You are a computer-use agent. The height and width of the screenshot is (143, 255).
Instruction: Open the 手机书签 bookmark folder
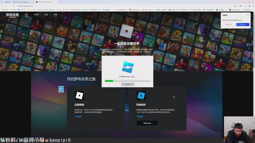22,10
